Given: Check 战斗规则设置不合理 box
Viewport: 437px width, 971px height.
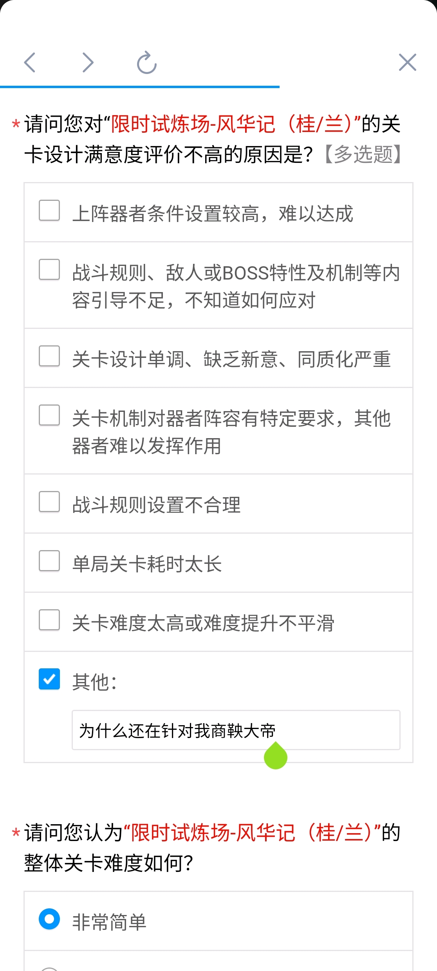Looking at the screenshot, I should pos(49,502).
